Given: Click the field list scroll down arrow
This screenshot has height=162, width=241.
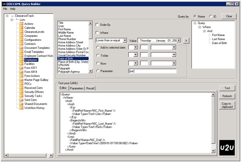Looking at the screenshot, I should (91, 71).
